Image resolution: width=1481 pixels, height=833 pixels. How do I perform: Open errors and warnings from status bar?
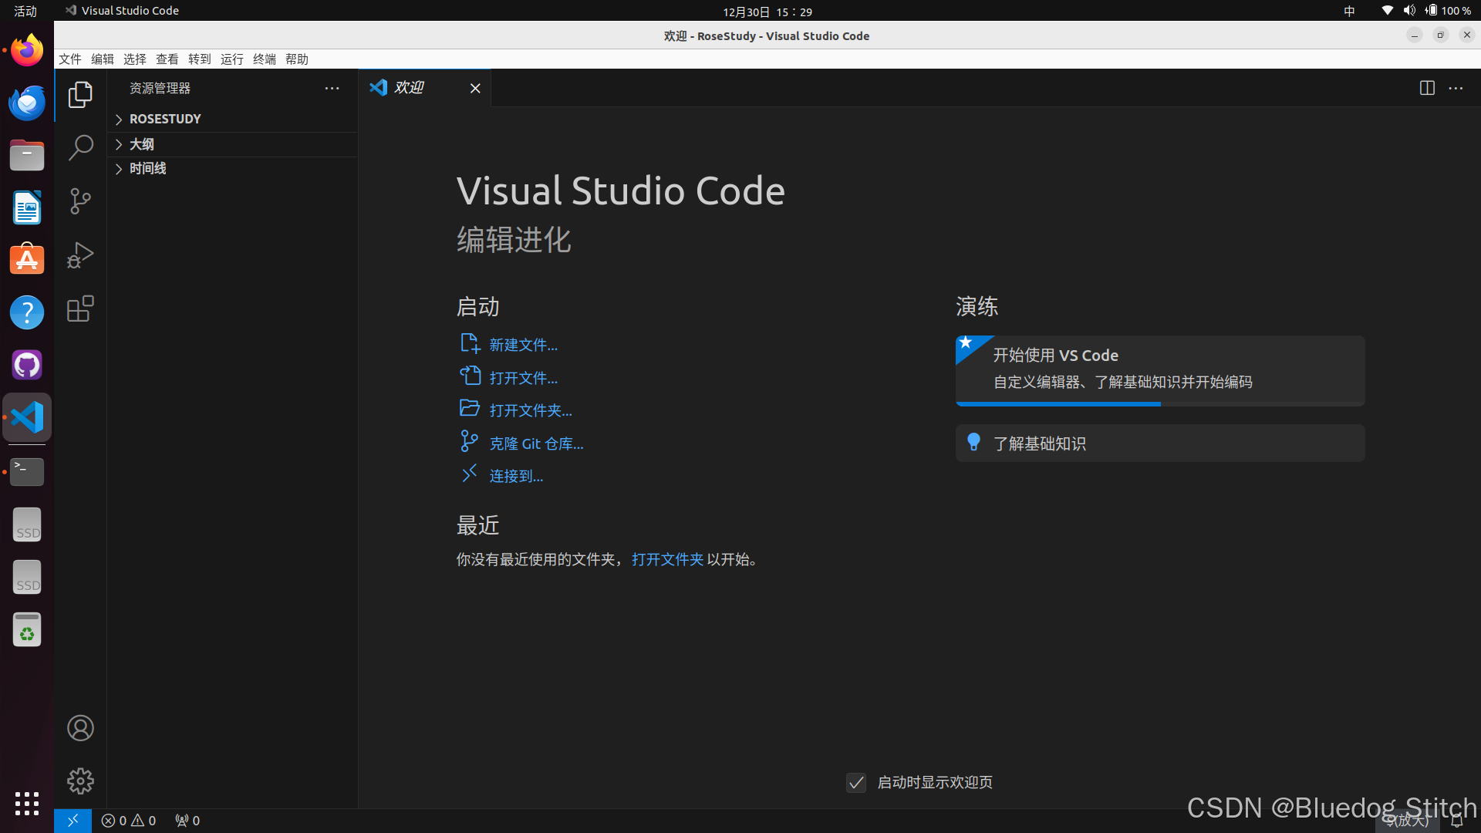pos(127,821)
